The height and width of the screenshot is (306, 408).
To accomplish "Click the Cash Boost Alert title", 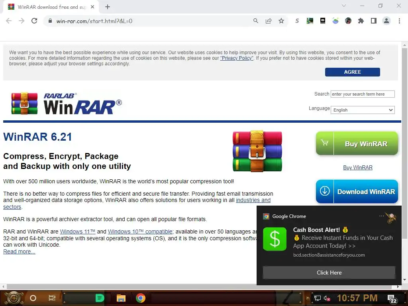I will pos(316,230).
